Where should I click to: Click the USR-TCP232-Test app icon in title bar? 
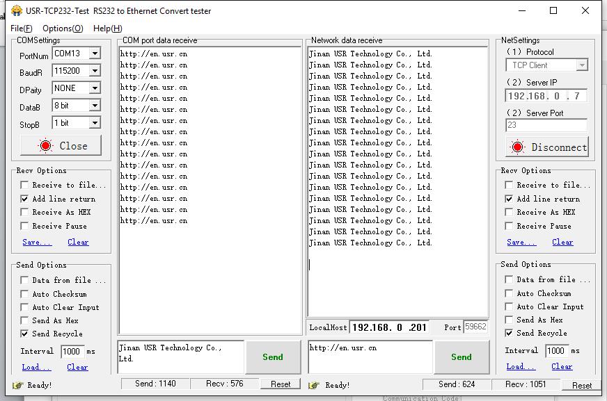pyautogui.click(x=17, y=10)
